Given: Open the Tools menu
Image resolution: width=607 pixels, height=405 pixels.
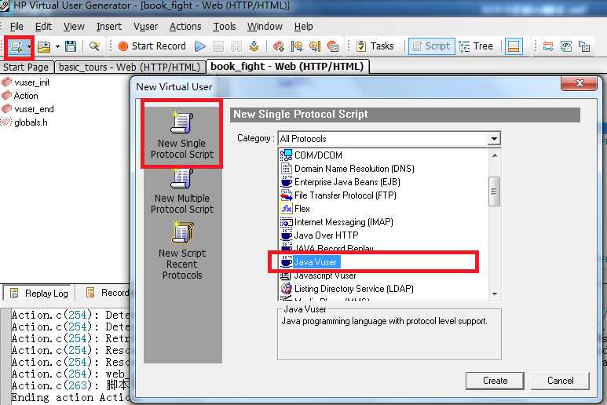Looking at the screenshot, I should [x=224, y=27].
